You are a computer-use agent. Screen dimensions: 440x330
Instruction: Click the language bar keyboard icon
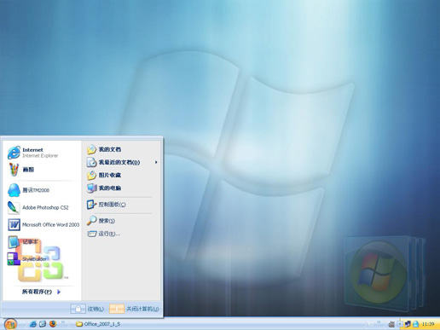(391, 324)
